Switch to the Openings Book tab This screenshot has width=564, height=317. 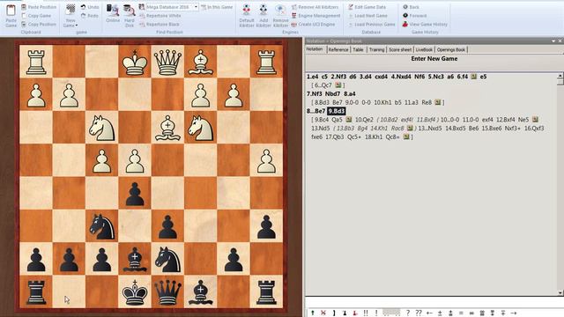[451, 49]
